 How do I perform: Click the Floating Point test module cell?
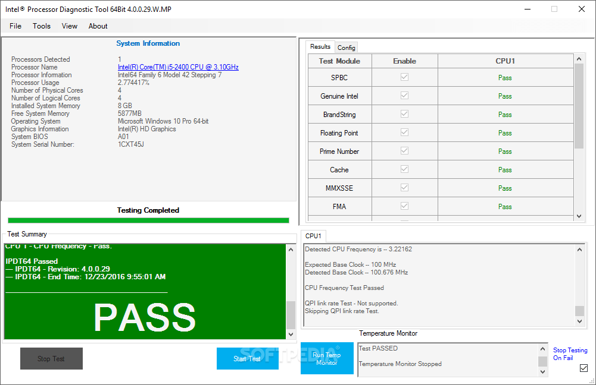(x=339, y=132)
